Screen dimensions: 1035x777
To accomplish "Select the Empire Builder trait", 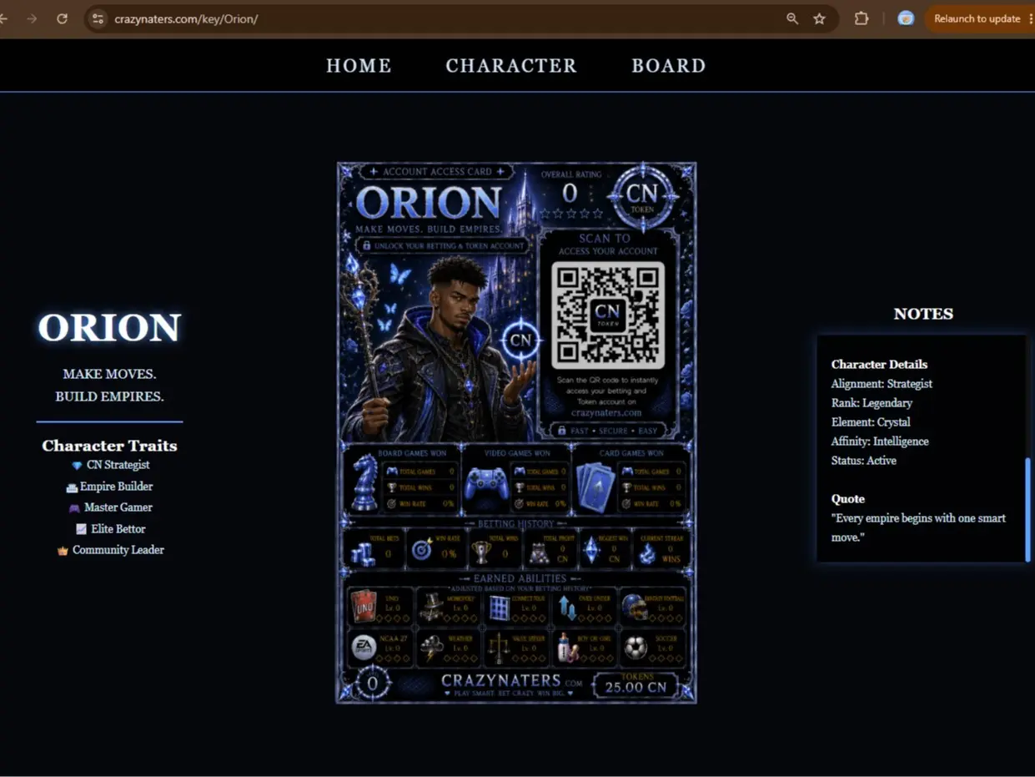I will [116, 487].
